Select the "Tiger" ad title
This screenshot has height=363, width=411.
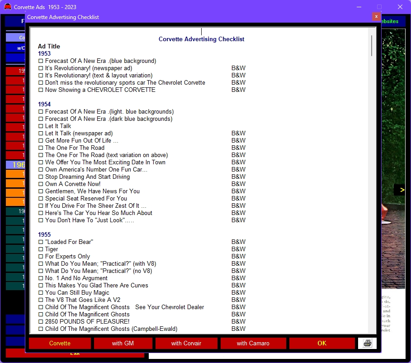coord(52,249)
